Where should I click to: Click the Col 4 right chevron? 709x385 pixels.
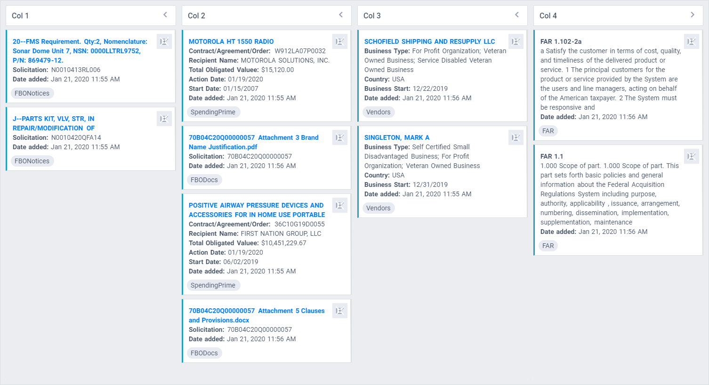tap(693, 15)
